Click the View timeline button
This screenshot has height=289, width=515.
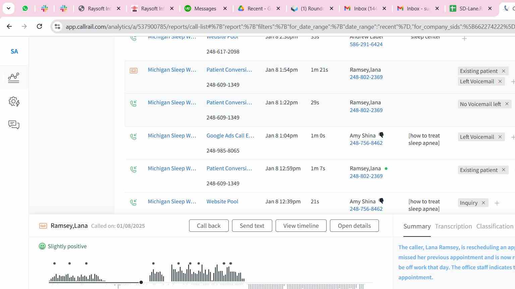point(301,226)
